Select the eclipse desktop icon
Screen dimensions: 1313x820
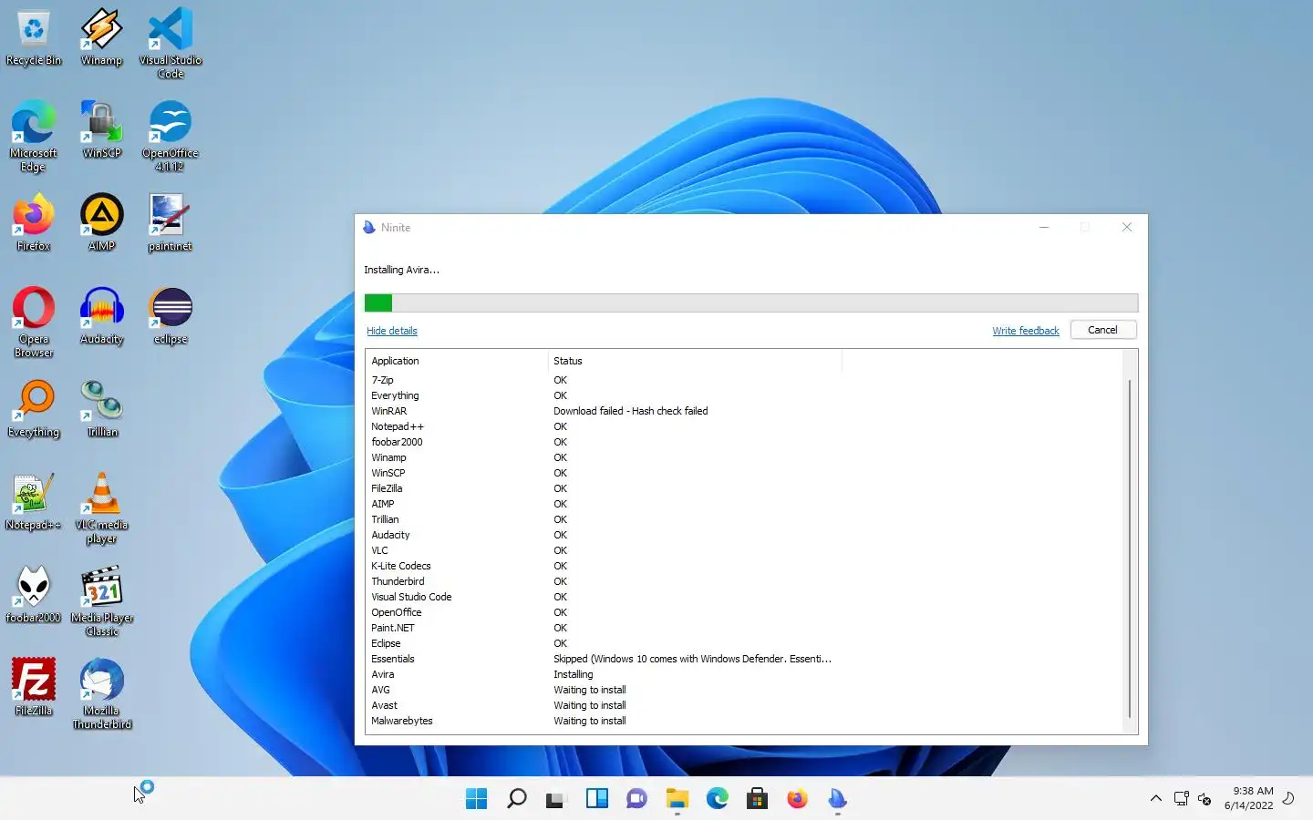171,316
